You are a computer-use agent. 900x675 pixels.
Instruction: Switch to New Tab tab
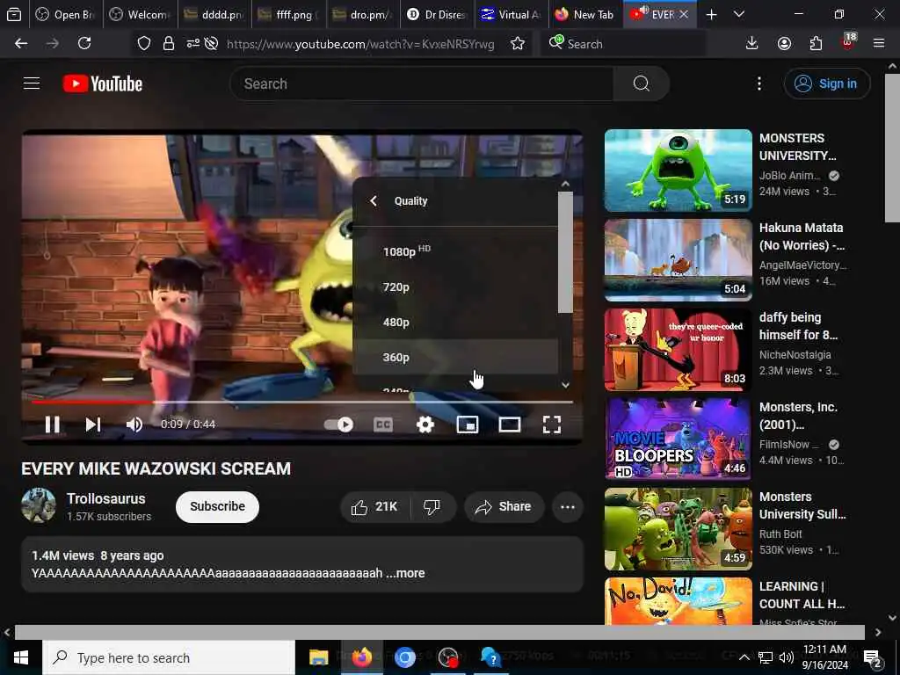584,15
